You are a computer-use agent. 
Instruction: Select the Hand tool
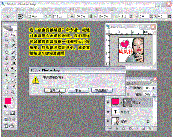click(x=7, y=92)
